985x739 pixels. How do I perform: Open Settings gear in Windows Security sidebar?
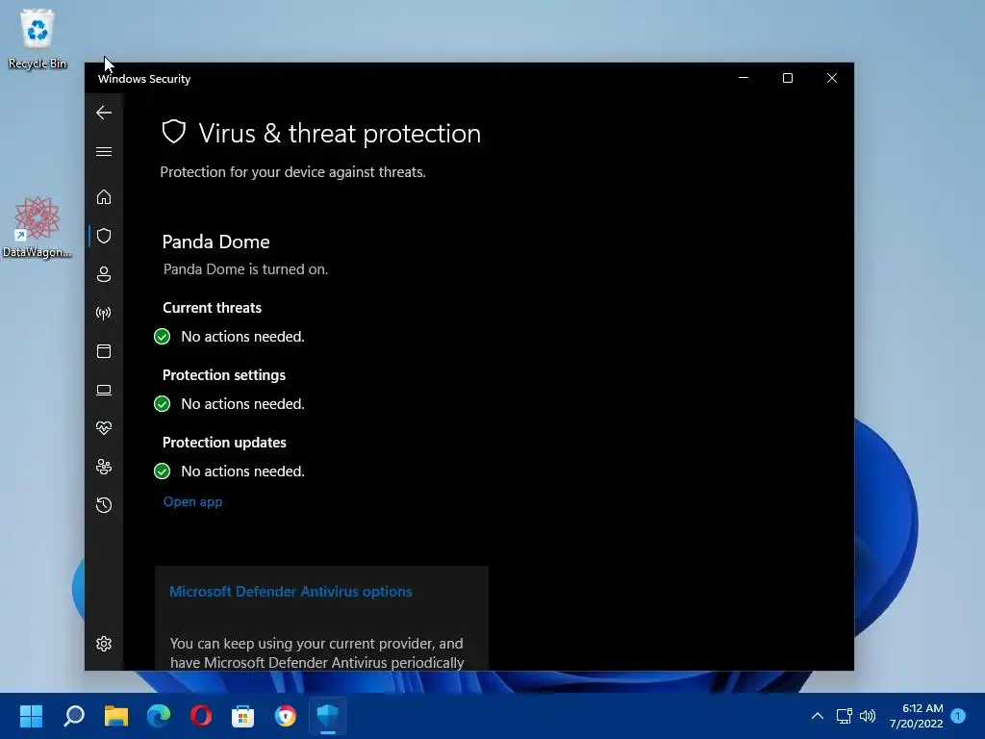point(104,644)
